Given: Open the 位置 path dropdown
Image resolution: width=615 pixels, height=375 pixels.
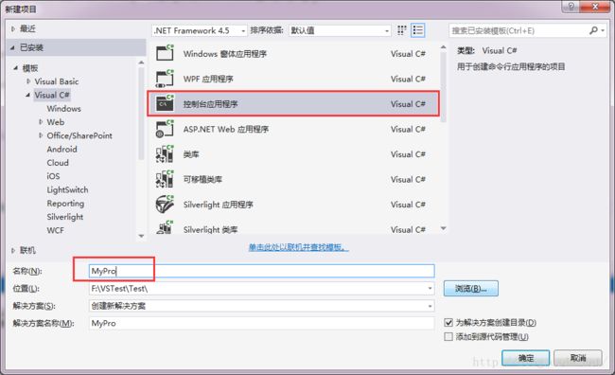Looking at the screenshot, I should point(430,289).
